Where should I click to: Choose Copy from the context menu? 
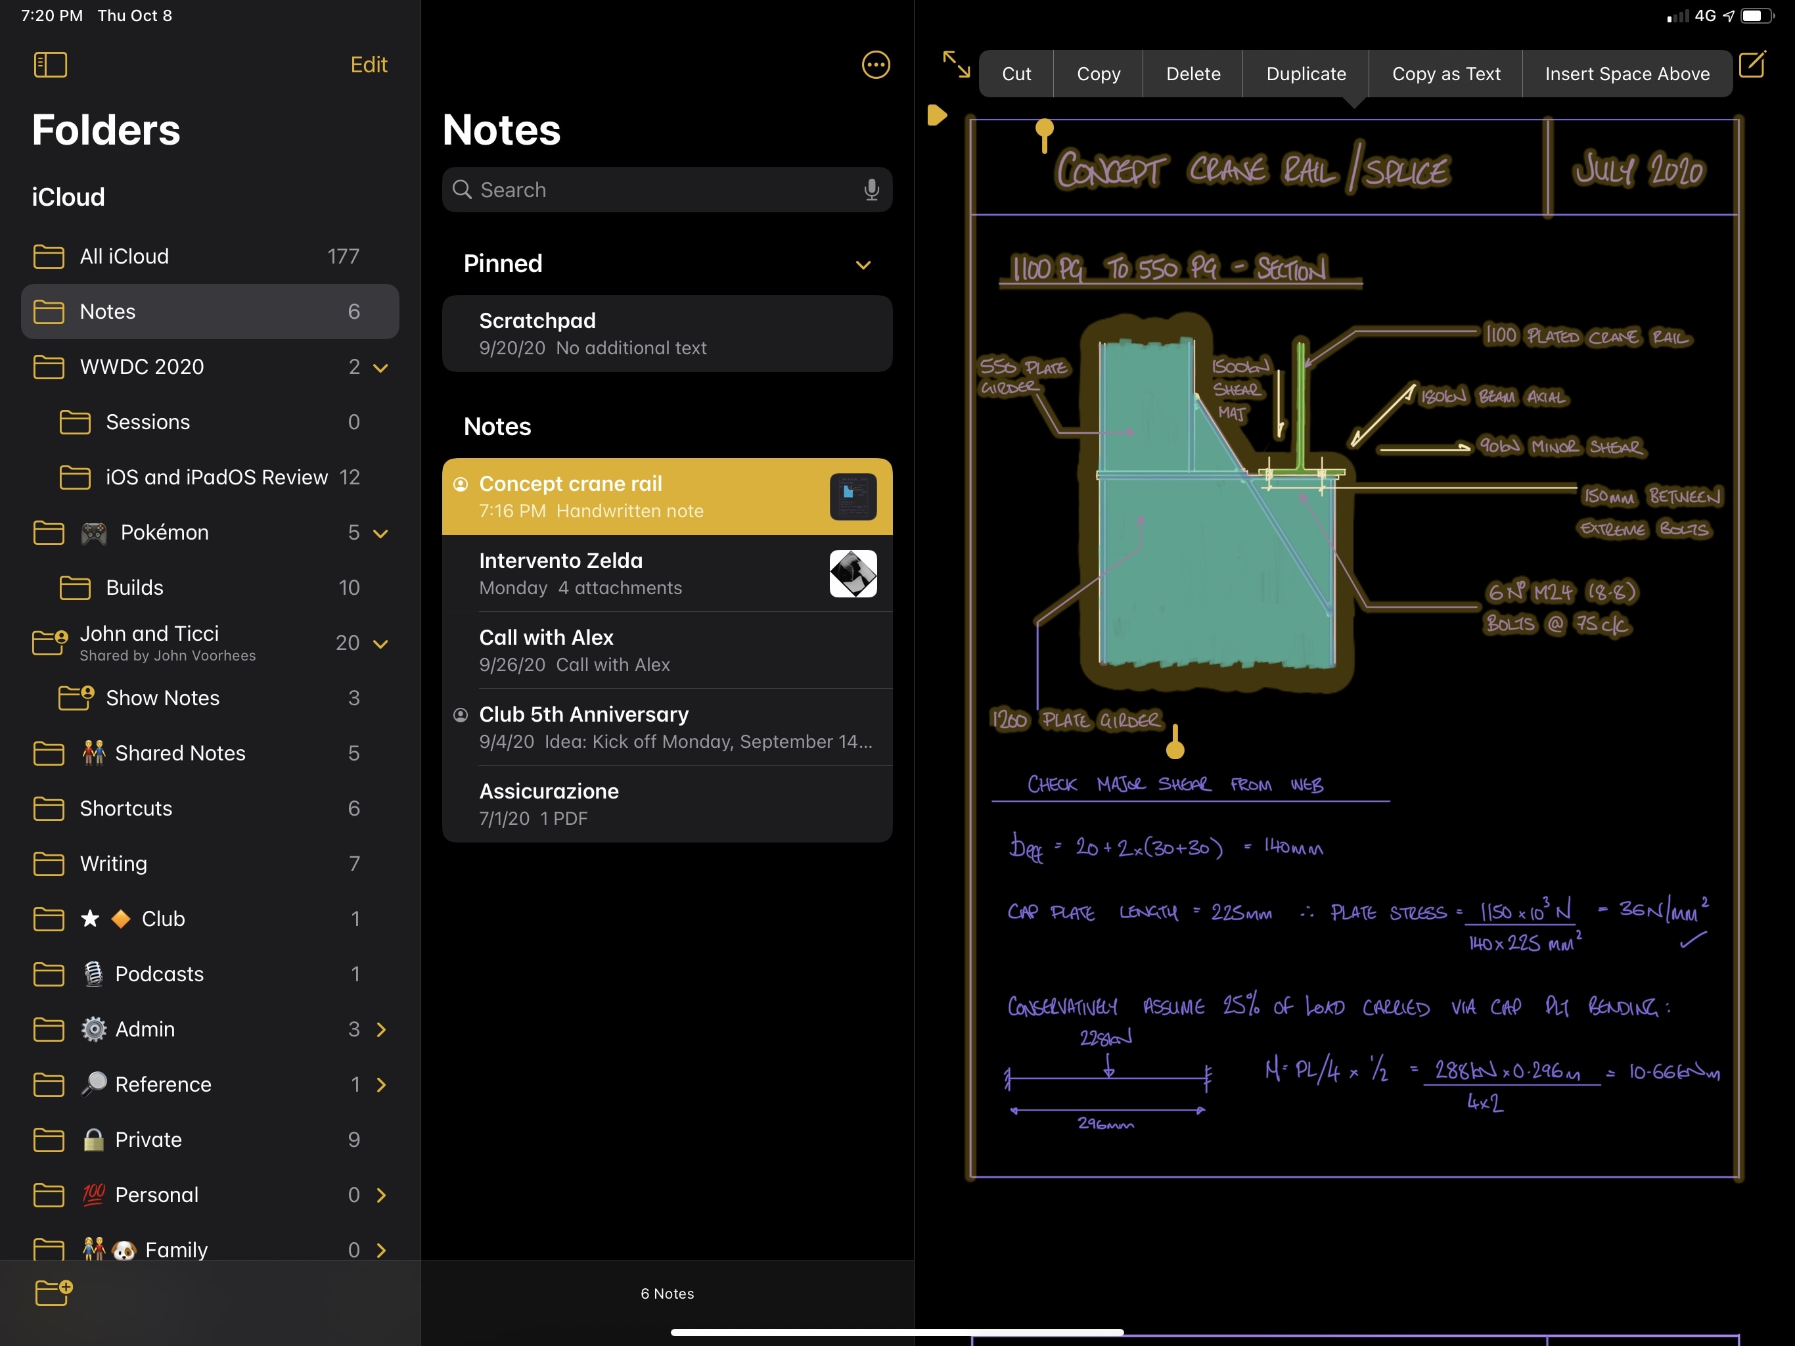pos(1098,74)
